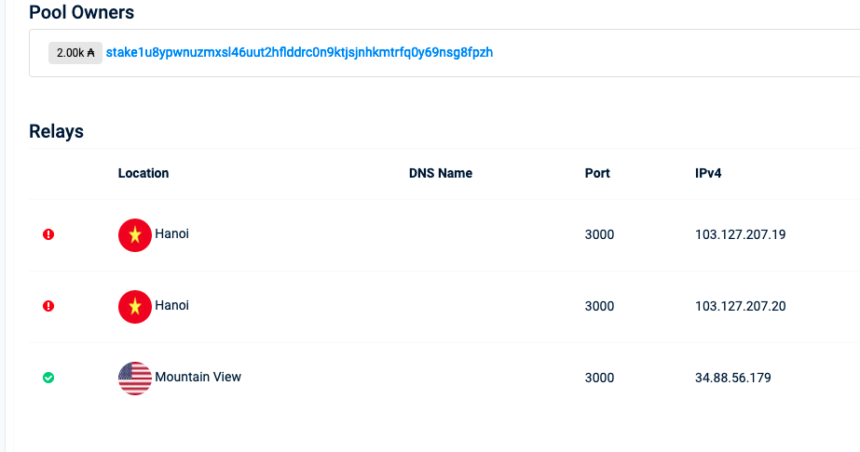Click the red error icon for 103.127.207.20
Viewport: 860px width, 452px height.
[48, 306]
